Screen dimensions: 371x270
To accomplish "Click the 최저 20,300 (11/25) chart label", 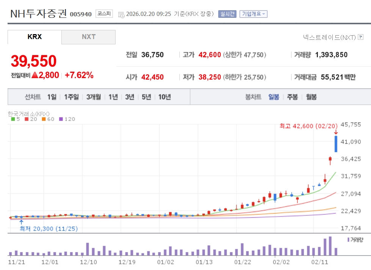I will 49,229.
